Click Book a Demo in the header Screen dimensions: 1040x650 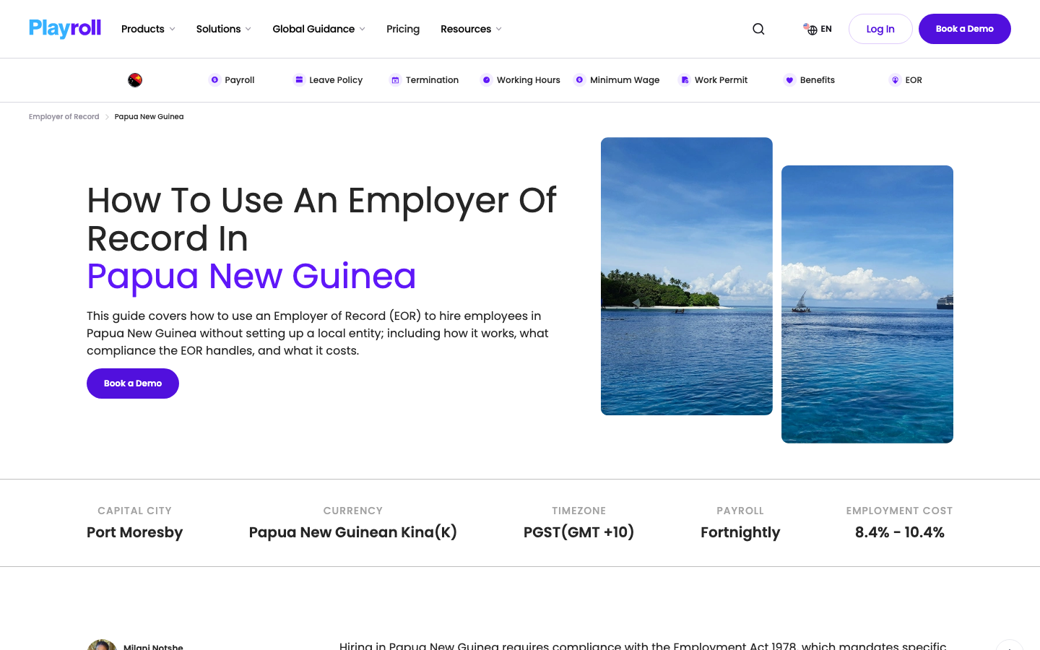pos(965,29)
